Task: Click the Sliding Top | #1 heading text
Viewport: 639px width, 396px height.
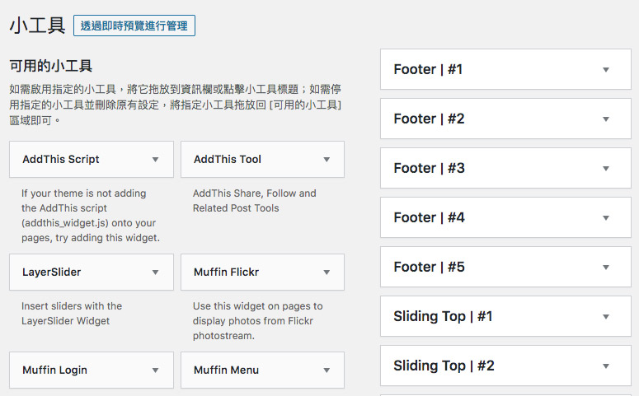Action: point(443,317)
